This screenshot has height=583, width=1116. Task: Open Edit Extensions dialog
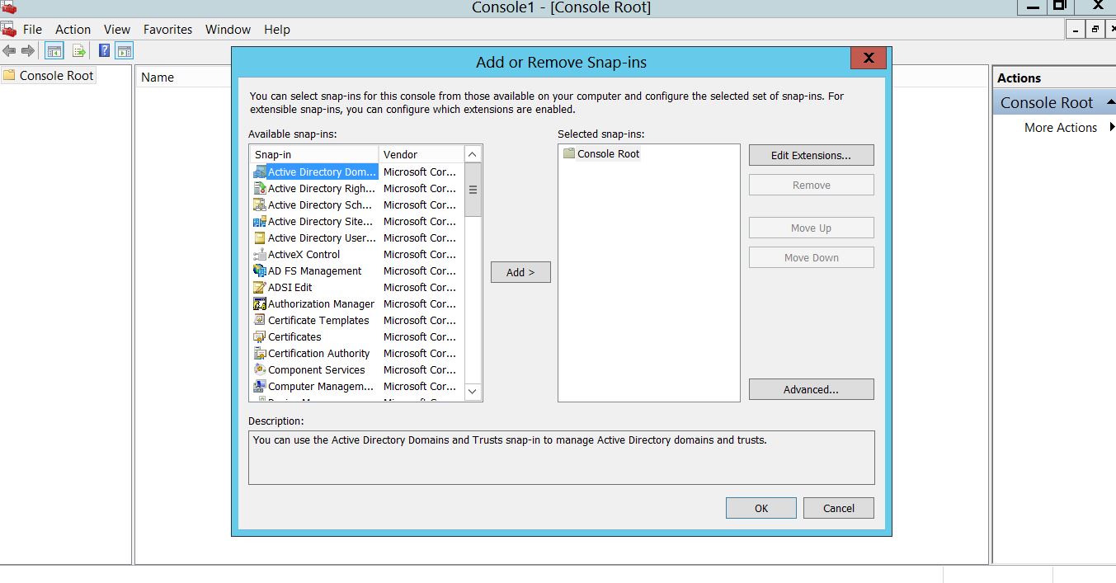point(811,155)
